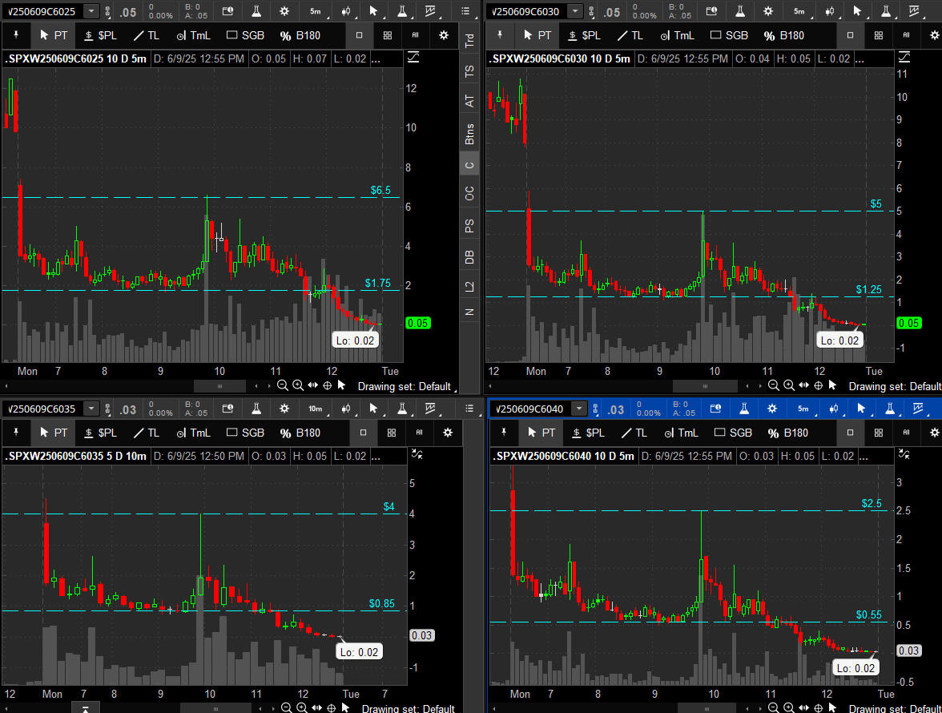
Task: Open symbol dropdown for C6025 chart
Action: point(91,11)
